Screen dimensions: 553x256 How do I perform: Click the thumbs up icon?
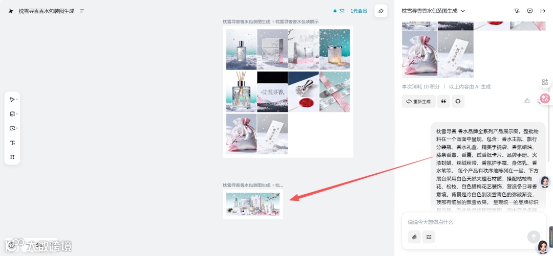point(527,101)
